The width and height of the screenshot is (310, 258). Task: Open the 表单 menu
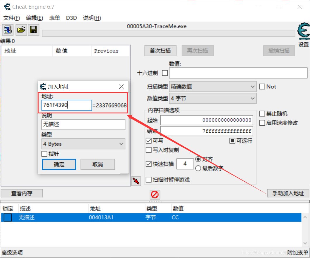tap(55, 18)
